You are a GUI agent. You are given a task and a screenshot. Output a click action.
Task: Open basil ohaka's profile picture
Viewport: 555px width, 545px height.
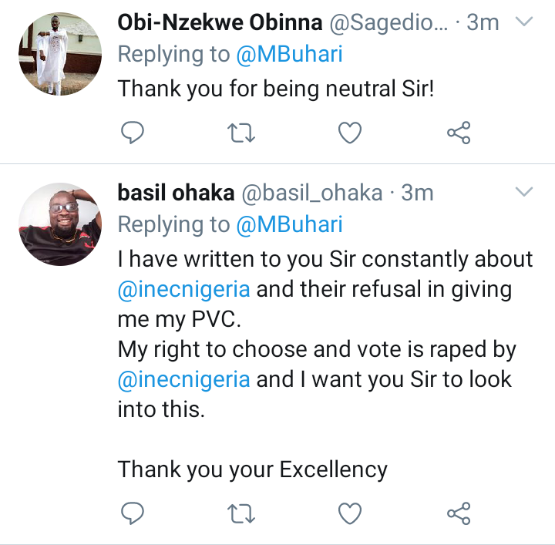pos(60,224)
